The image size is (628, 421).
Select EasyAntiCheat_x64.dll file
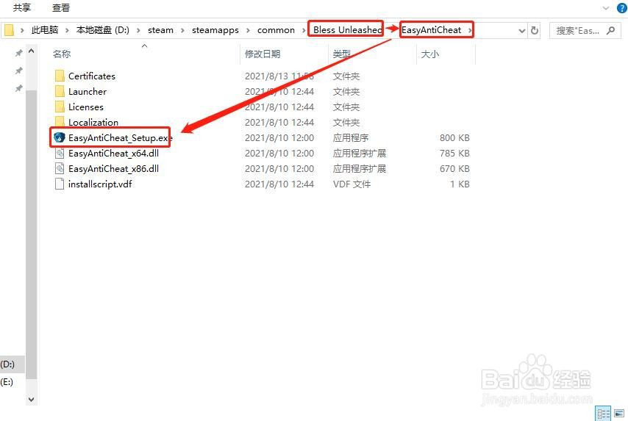tap(113, 154)
